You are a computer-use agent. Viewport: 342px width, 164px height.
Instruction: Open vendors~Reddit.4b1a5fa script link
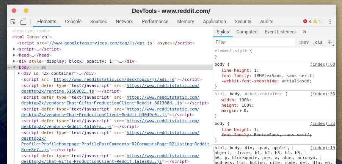click(x=66, y=127)
